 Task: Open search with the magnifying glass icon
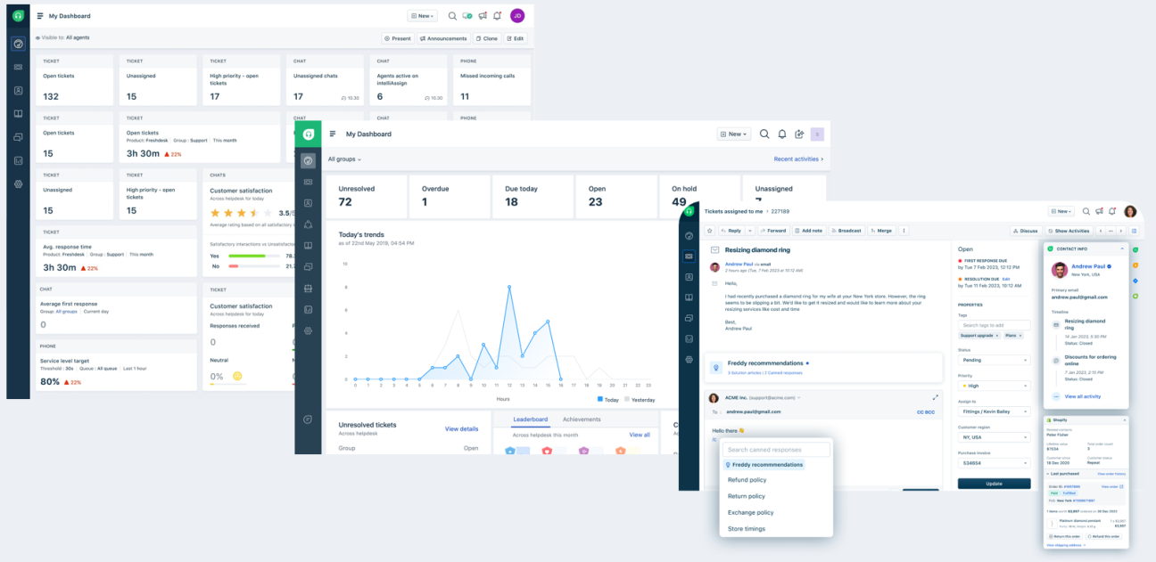click(x=1086, y=211)
